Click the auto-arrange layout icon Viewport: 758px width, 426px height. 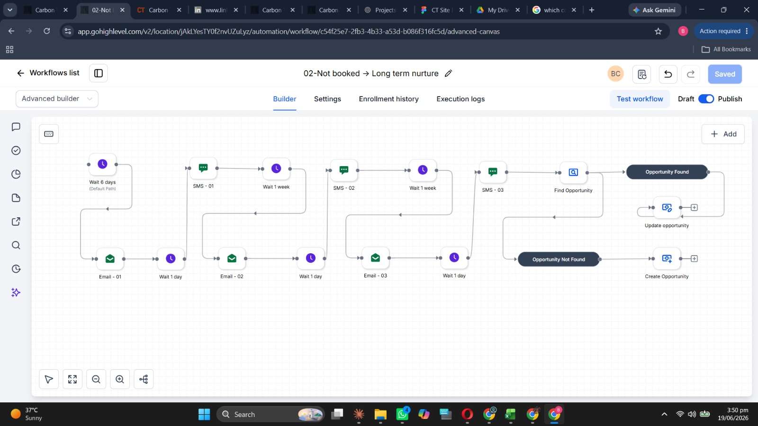click(144, 379)
